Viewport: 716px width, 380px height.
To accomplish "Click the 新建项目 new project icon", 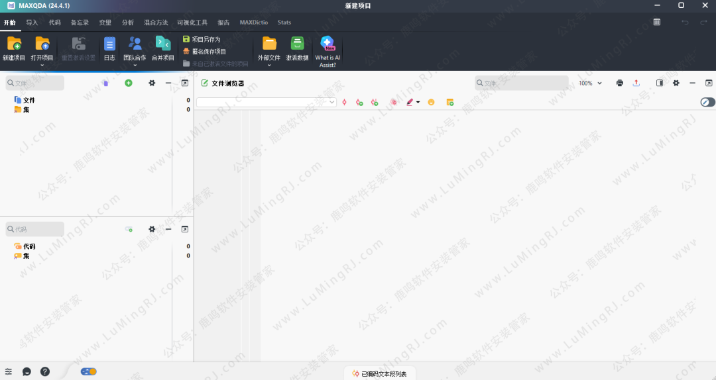I will [13, 44].
